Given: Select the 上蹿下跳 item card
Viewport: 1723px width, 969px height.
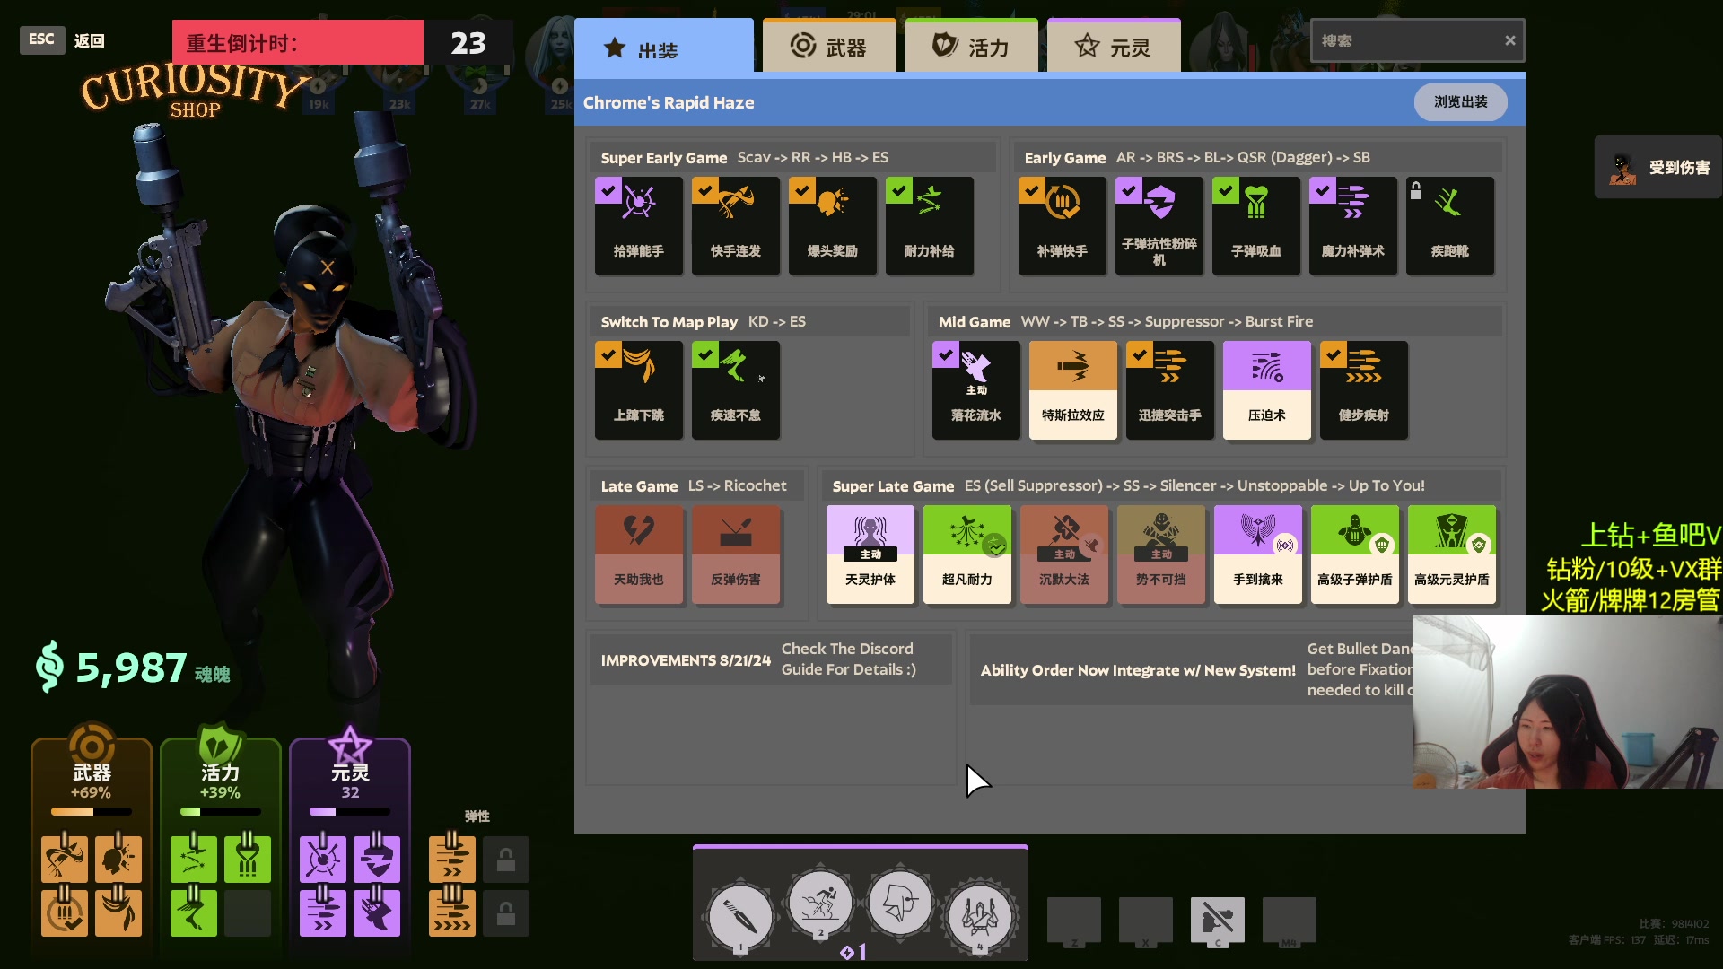Looking at the screenshot, I should coord(638,390).
